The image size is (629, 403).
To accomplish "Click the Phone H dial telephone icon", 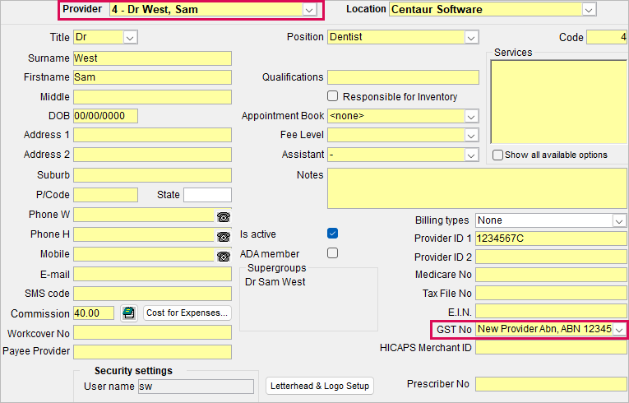I will pyautogui.click(x=224, y=236).
